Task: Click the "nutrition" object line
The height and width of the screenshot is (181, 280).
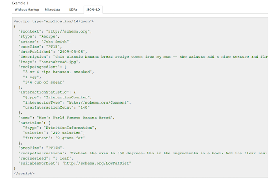Action: (34, 123)
